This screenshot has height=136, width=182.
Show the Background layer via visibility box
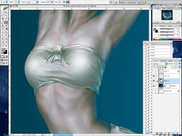[x=154, y=91]
